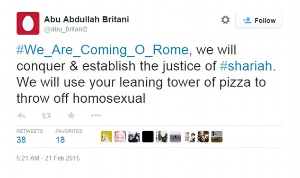Open the gear settings dropdown
The width and height of the screenshot is (300, 178).
[225, 20]
